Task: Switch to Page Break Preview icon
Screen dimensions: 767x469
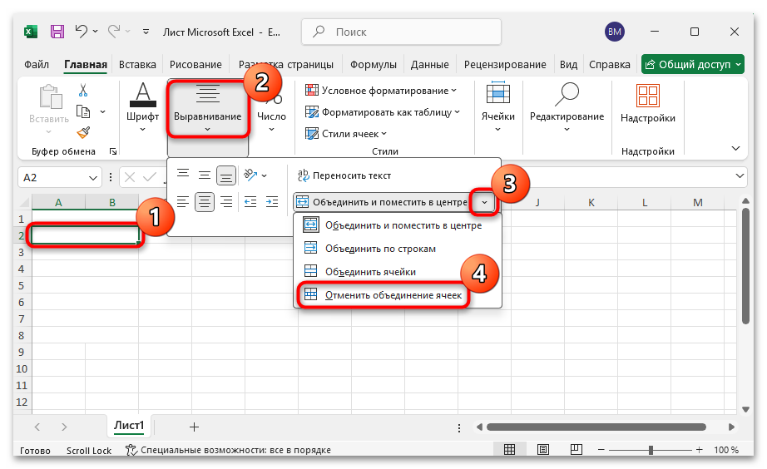Action: [x=576, y=449]
